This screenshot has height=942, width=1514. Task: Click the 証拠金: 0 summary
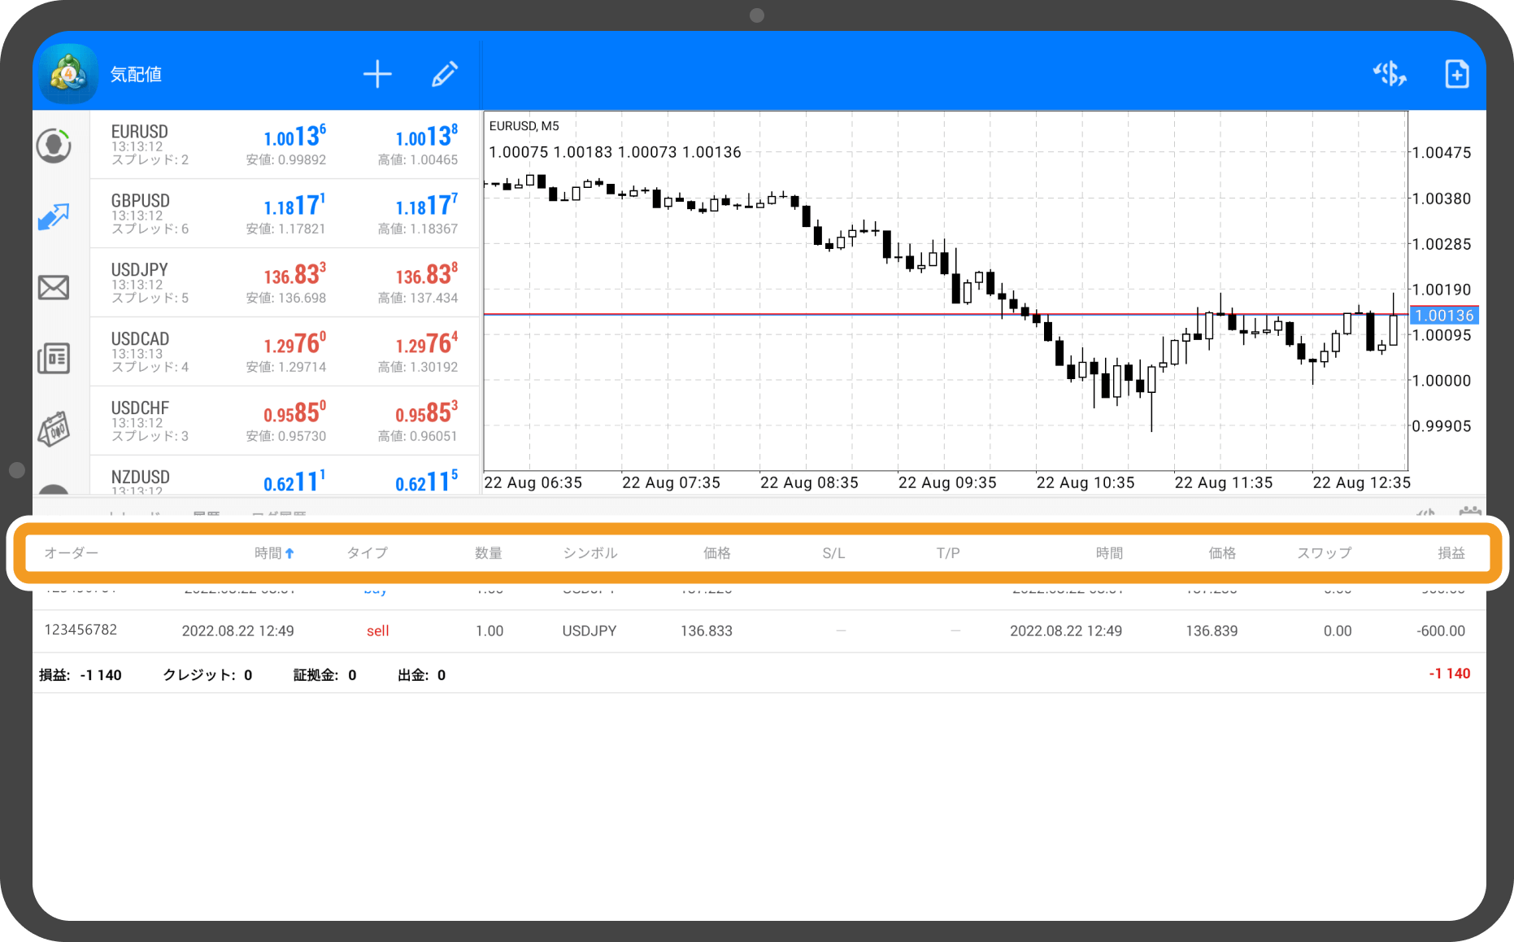(x=324, y=675)
